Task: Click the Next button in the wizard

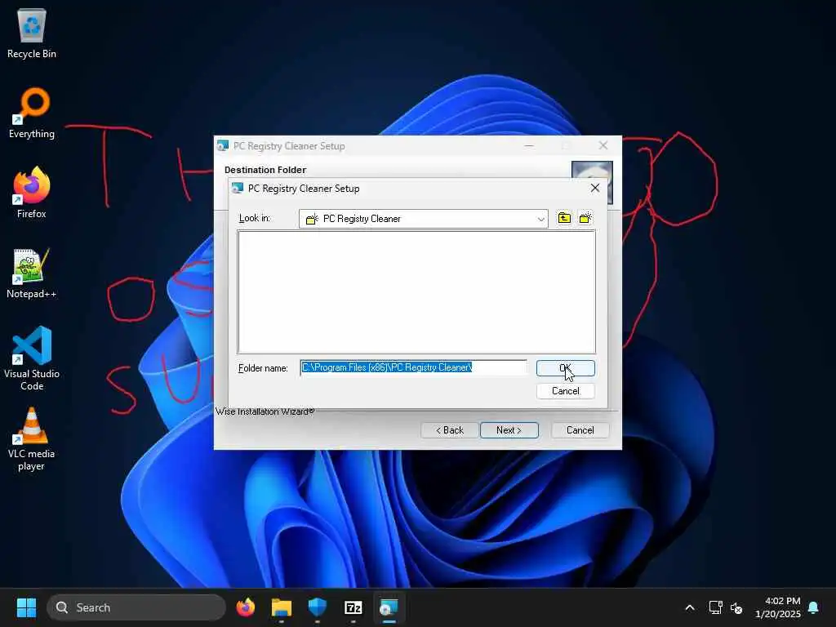Action: pos(509,429)
